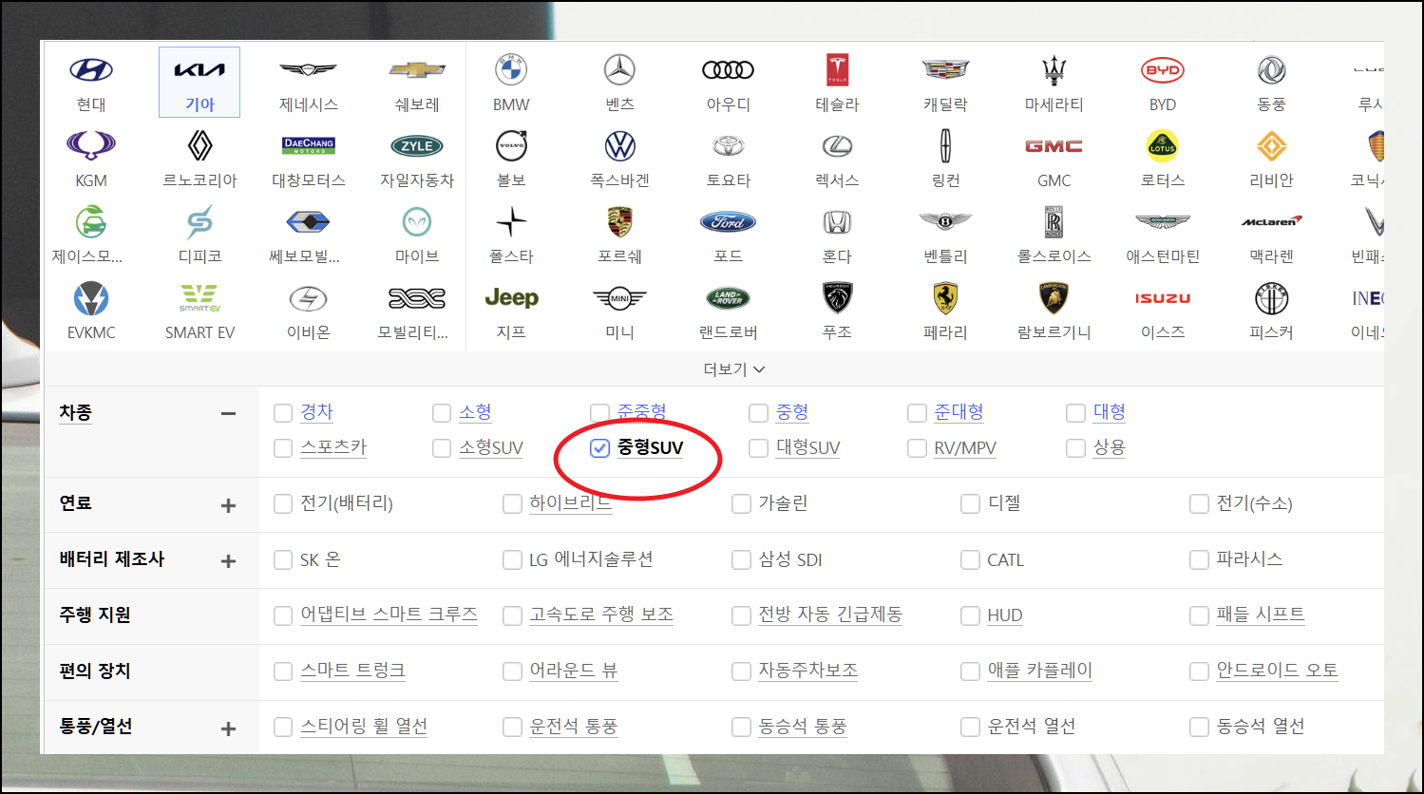Image resolution: width=1424 pixels, height=794 pixels.
Task: Enable the 운전석 통풍 checkbox
Action: [512, 728]
